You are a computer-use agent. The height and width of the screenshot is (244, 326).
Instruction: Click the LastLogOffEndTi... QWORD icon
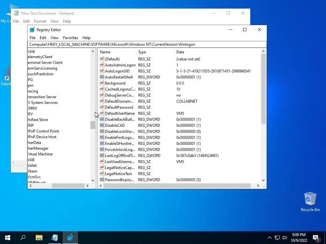102,155
